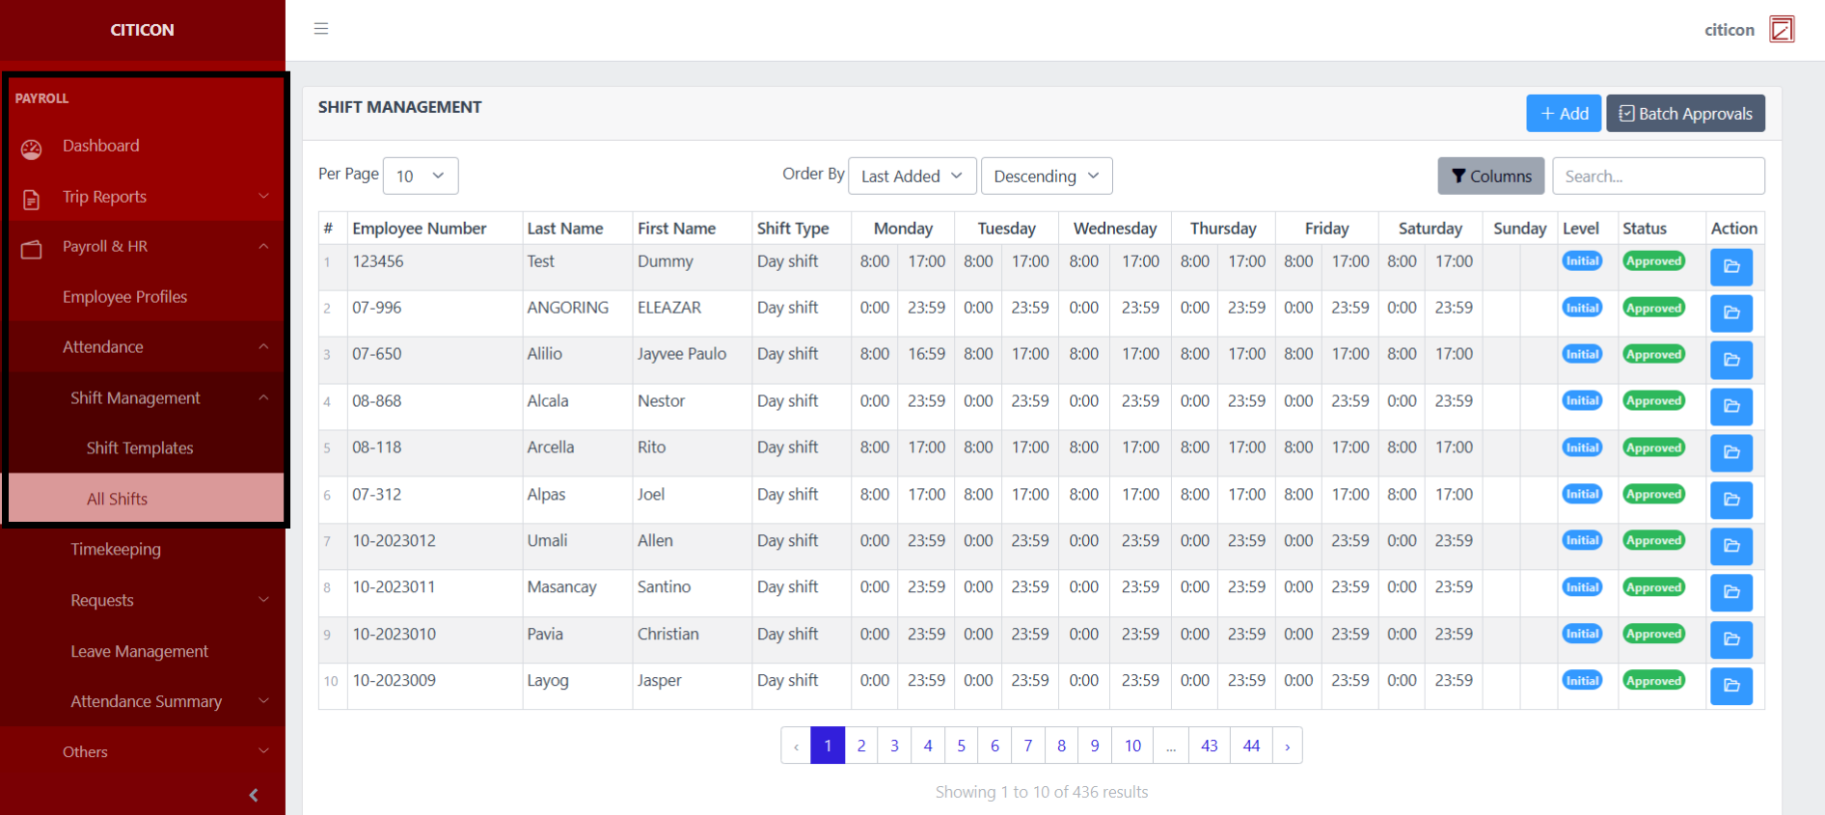
Task: Click the citicon profile logo icon
Action: 1781,30
